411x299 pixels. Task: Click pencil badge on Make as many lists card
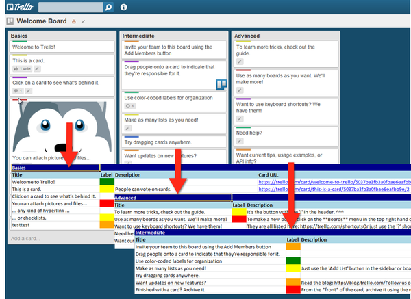click(127, 129)
